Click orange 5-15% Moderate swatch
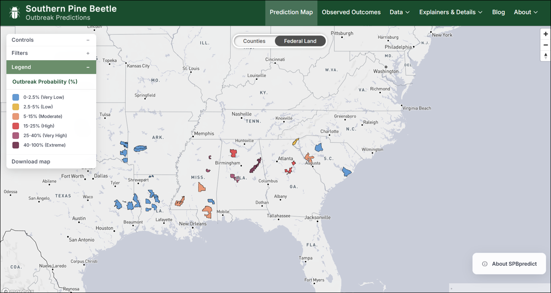Image resolution: width=551 pixels, height=293 pixels. (x=16, y=116)
